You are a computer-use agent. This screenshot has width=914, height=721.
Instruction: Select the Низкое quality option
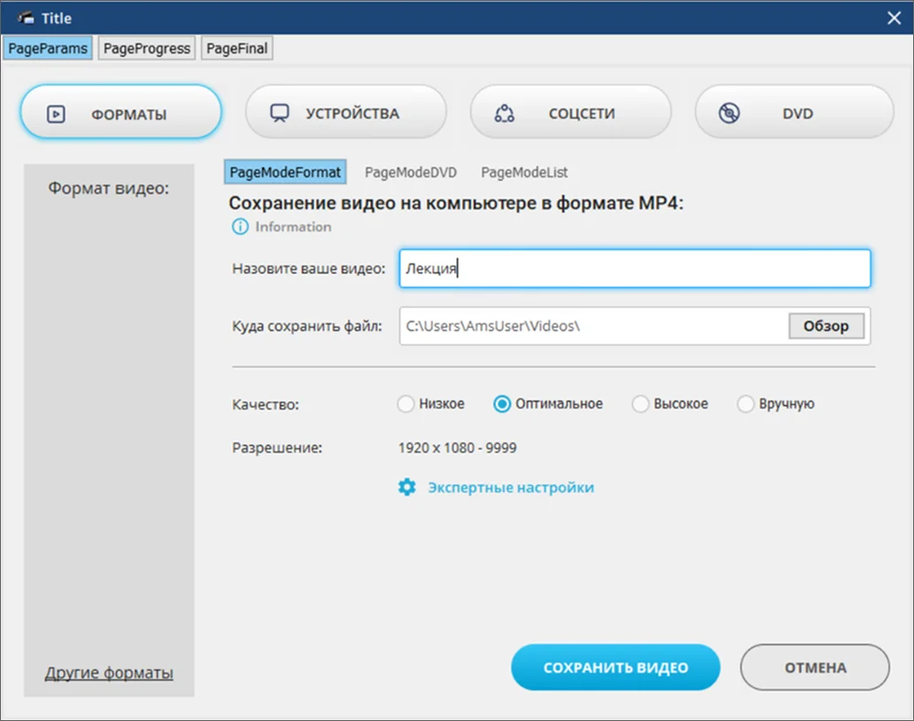click(406, 404)
